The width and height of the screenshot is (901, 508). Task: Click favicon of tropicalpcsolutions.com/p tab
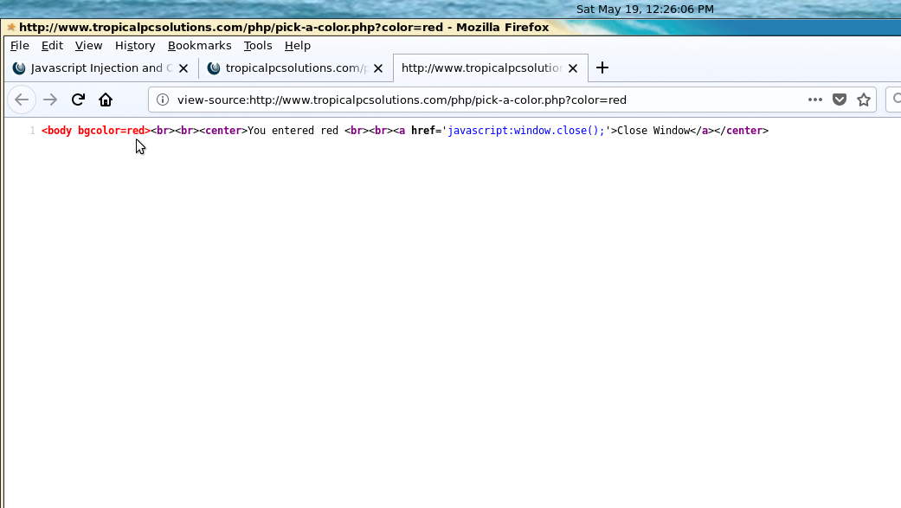click(x=214, y=68)
